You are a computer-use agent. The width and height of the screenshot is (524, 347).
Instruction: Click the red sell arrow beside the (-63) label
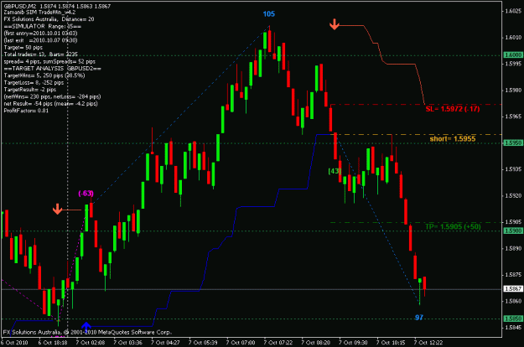(58, 209)
